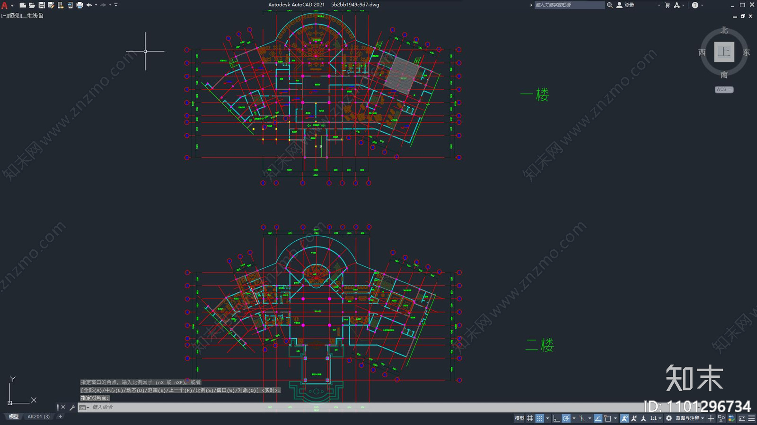This screenshot has width=757, height=425.
Task: Save to web and mobile
Action: tap(70, 5)
